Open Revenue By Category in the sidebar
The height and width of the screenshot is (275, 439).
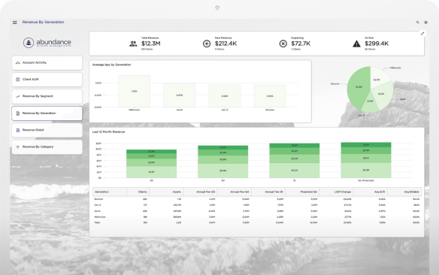(x=47, y=147)
